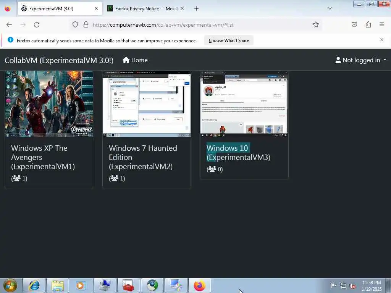Expand the Not logged in dropdown
Viewport: 391px width, 293px height.
[360, 60]
